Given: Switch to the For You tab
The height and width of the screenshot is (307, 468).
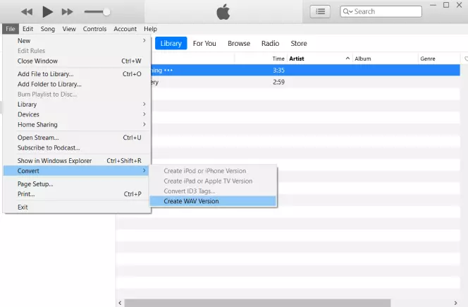Looking at the screenshot, I should 204,43.
